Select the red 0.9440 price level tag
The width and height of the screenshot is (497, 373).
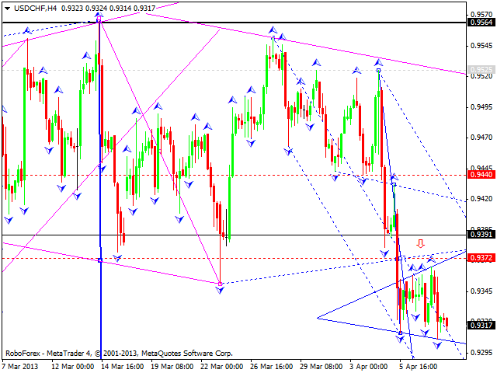pos(479,176)
